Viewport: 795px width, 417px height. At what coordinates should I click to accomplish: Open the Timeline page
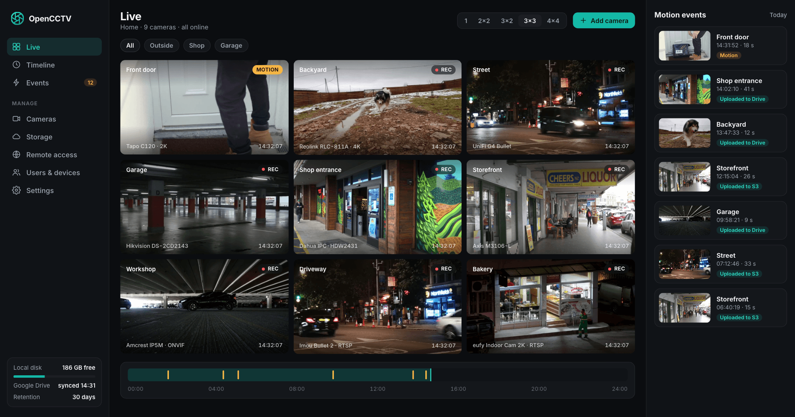(54, 65)
